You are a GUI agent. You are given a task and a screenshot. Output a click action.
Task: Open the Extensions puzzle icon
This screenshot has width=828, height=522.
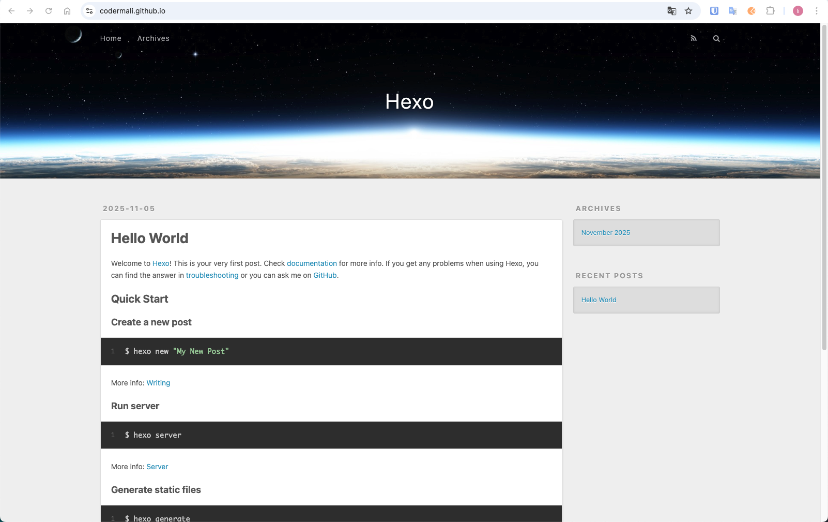(770, 11)
